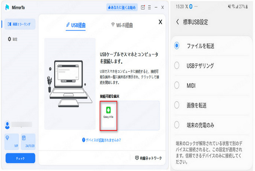Go back from 標準USB設定 screen
Image resolution: width=255 pixels, height=171 pixels.
click(178, 22)
